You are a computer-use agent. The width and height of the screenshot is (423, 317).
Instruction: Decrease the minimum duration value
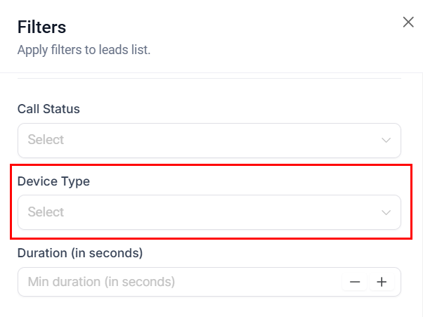pos(355,282)
